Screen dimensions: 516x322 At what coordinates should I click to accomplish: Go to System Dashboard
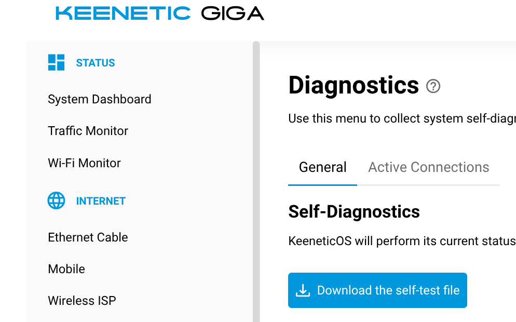[99, 99]
